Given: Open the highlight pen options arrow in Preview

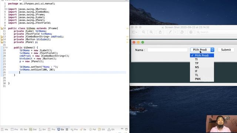Looking at the screenshot, I should (x=176, y=32).
